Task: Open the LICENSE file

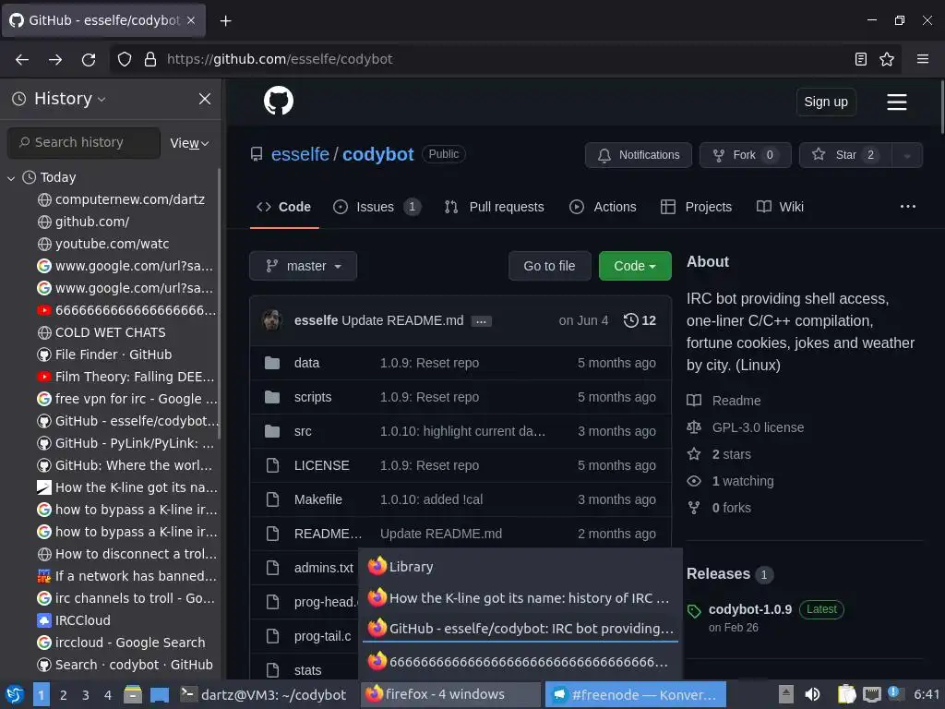Action: (322, 465)
